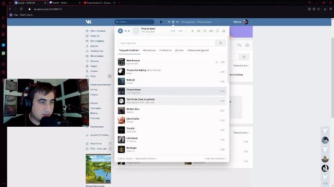
Task: Toggle repeat in the audio player
Action: [205, 31]
